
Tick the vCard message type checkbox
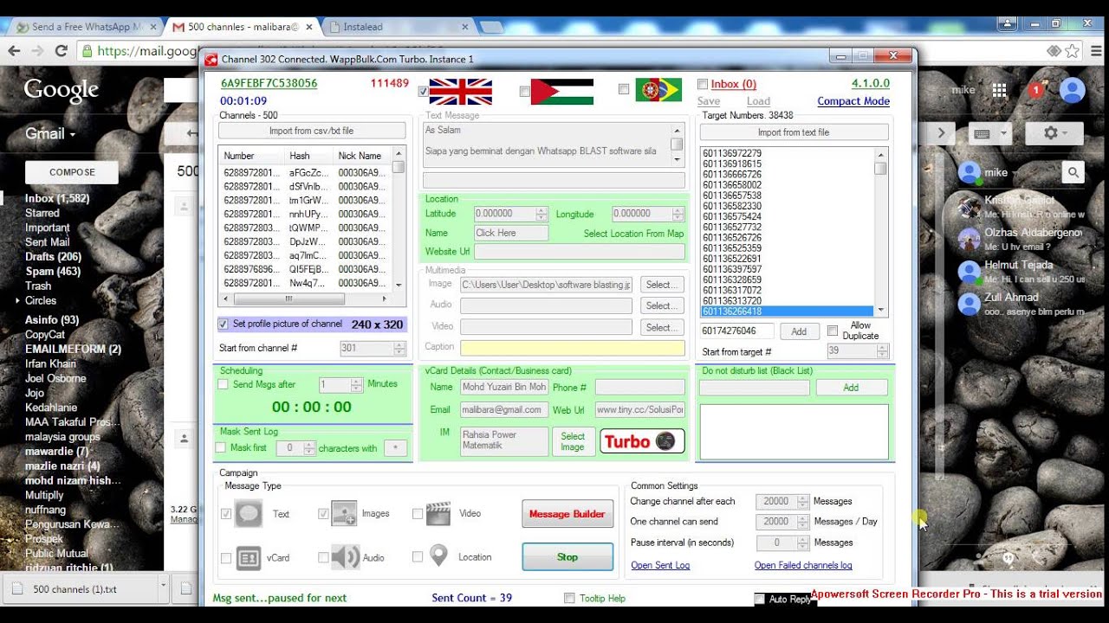[x=226, y=558]
